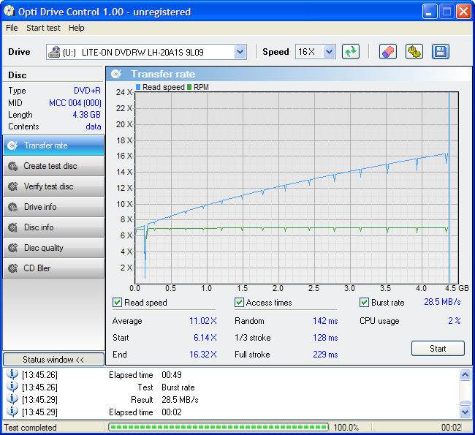Click the refresh drive speed icon
Screen dimensions: 475x435
click(x=351, y=52)
